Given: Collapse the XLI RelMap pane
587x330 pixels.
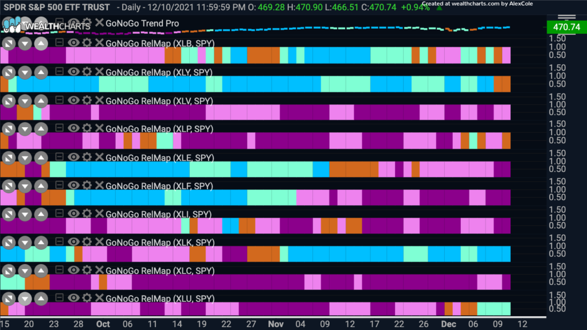Looking at the screenshot, I should (x=59, y=213).
